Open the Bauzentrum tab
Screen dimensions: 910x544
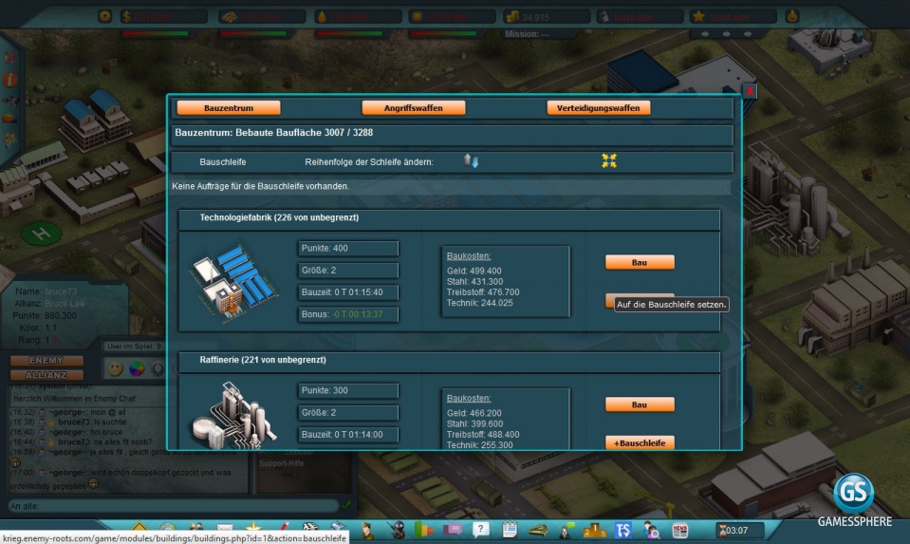(228, 108)
